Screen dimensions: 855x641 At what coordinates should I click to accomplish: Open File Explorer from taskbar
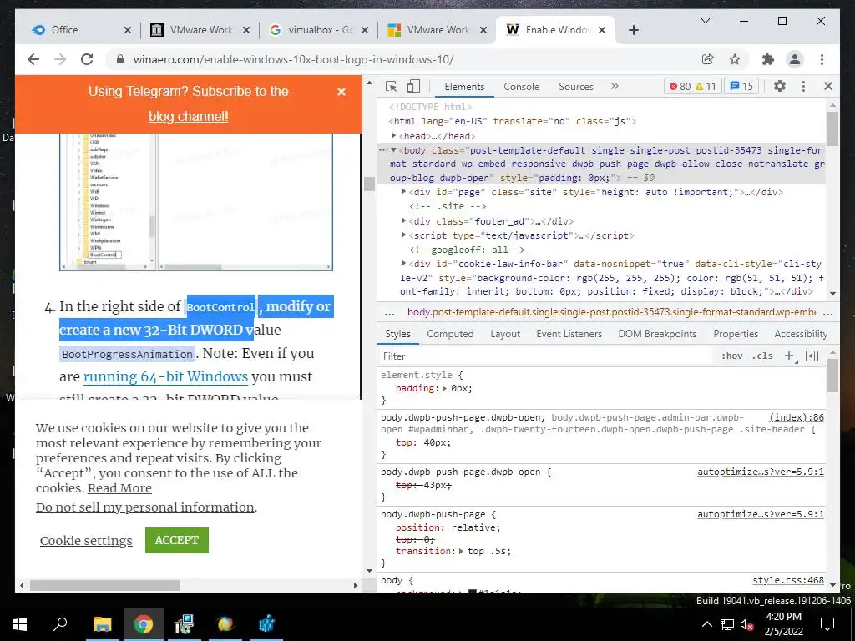[102, 624]
